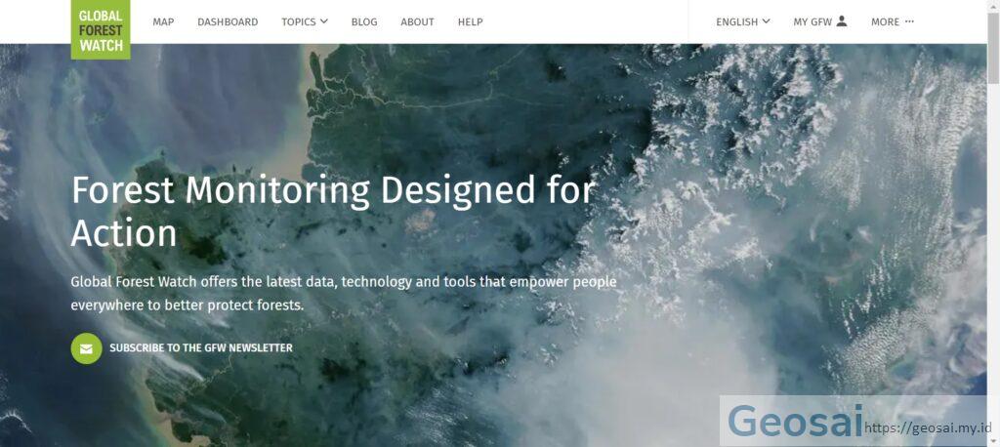
Task: Click SUBSCRIBE TO THE GFW NEWSLETTER link
Action: pos(201,348)
